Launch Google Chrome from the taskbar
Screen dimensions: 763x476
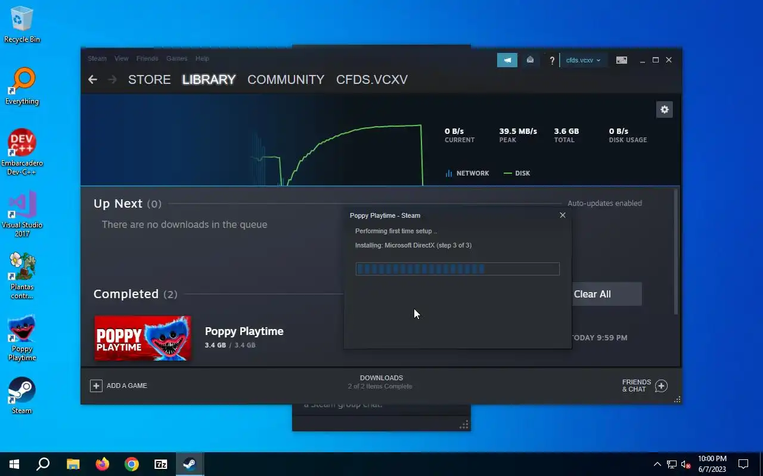[x=132, y=464]
